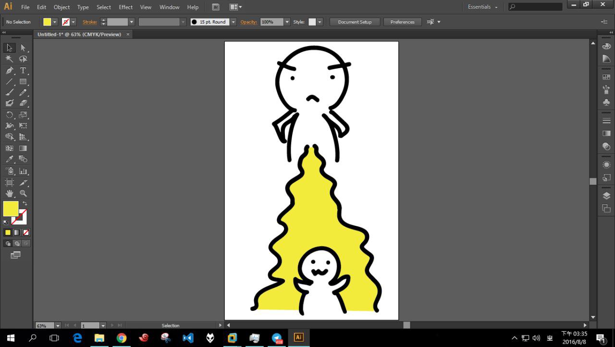Activate the Eyedropper tool
The image size is (615, 347).
9,160
